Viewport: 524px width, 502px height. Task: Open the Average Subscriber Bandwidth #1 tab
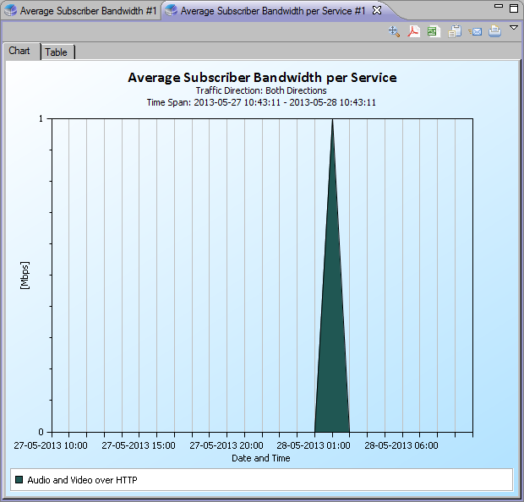(82, 11)
